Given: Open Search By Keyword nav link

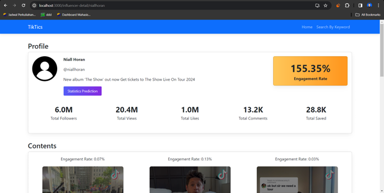Looking at the screenshot, I should tap(333, 27).
